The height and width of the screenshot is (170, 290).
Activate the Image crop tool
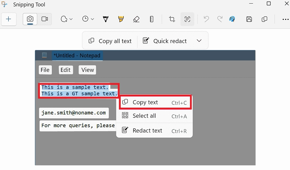click(172, 19)
